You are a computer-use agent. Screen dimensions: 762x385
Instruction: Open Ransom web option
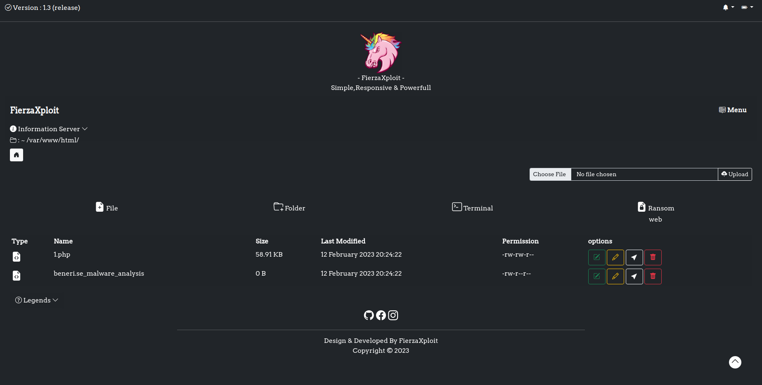point(656,213)
